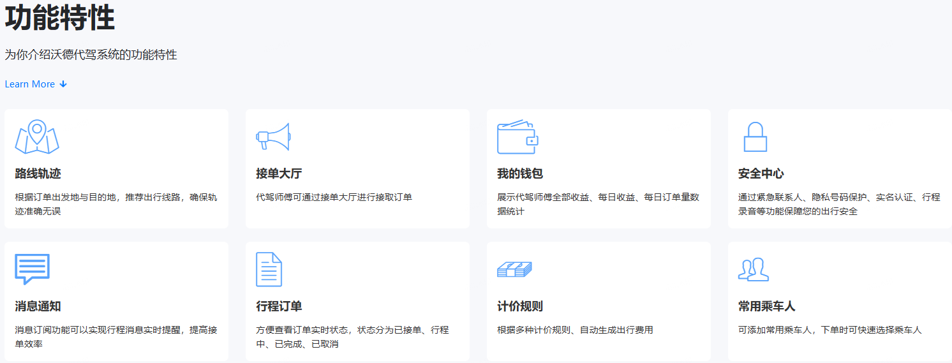Click the Learn More link
This screenshot has width=952, height=363.
(x=30, y=84)
